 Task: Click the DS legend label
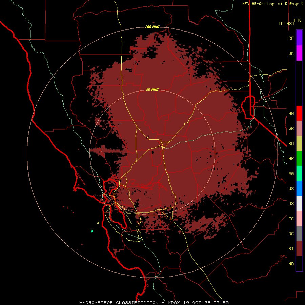pos(291,204)
